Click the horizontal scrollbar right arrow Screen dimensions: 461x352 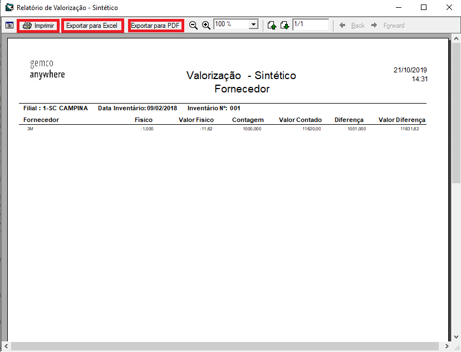pyautogui.click(x=447, y=346)
